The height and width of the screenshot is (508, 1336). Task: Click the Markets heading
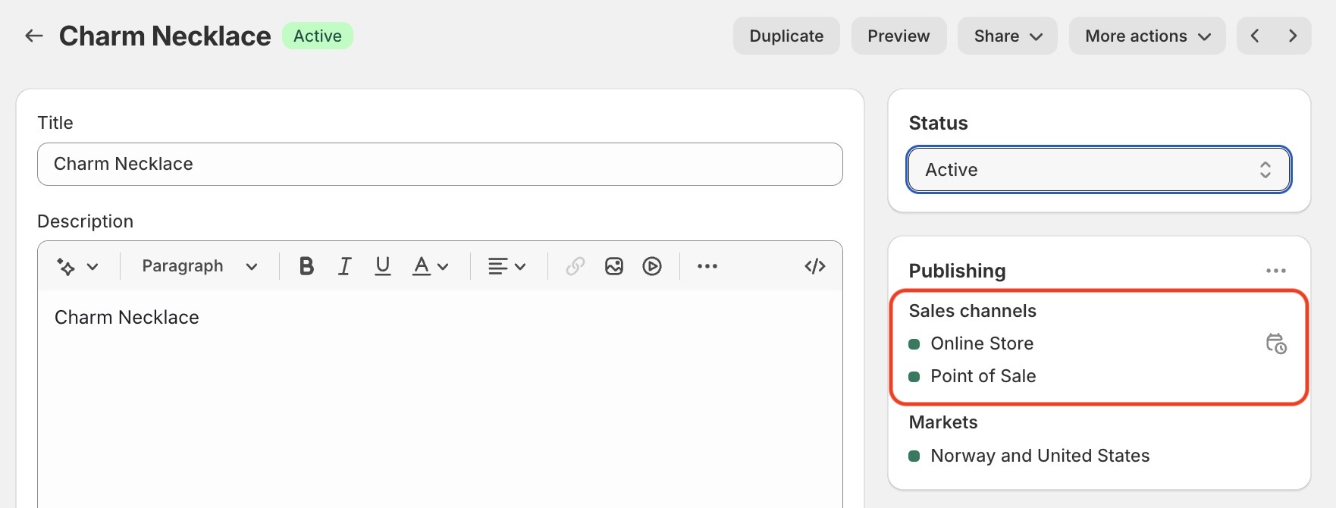(x=943, y=422)
